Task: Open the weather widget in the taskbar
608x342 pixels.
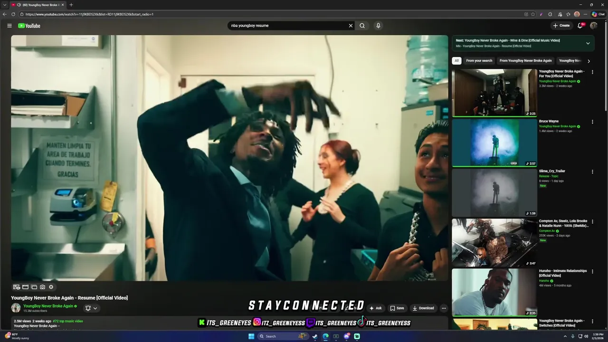Action: pos(17,336)
